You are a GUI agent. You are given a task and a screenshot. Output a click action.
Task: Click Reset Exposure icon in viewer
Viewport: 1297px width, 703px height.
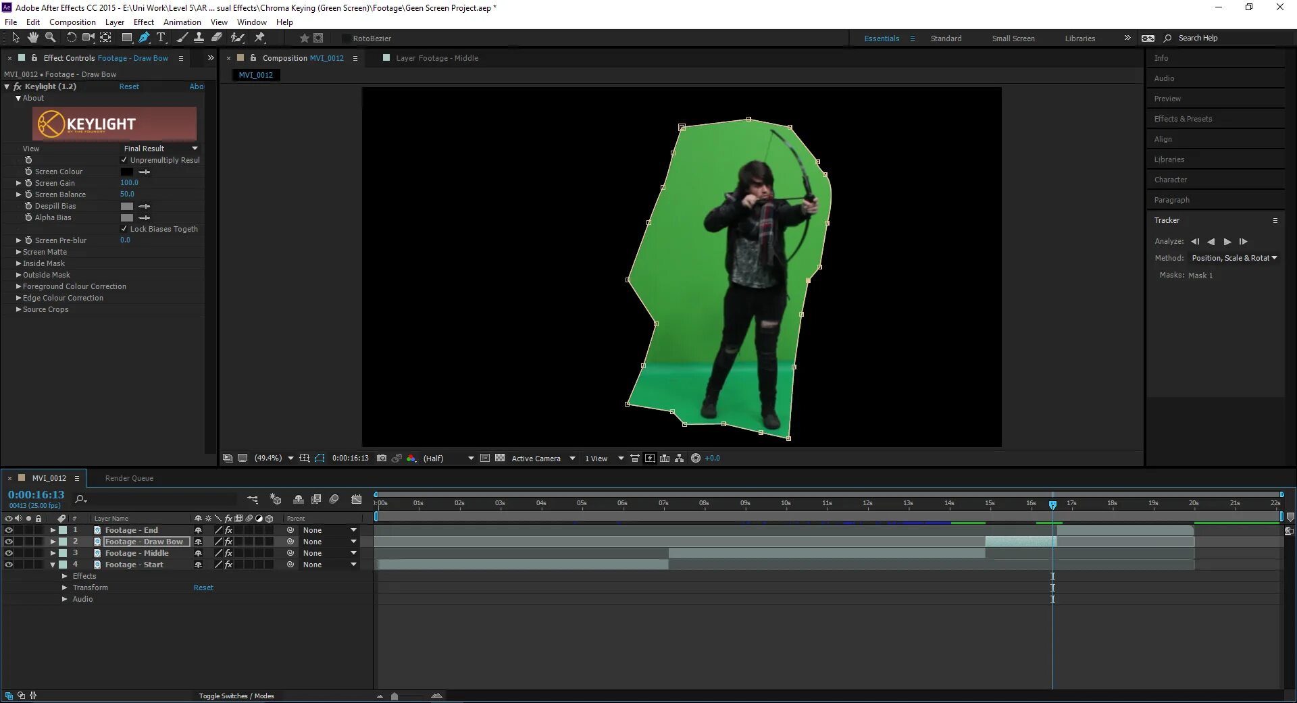tap(696, 458)
